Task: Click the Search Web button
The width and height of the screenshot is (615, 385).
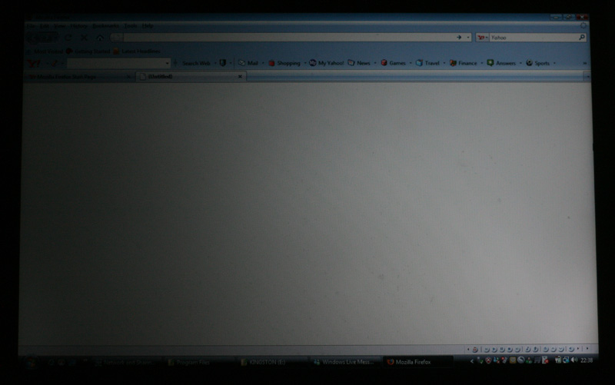Action: pyautogui.click(x=196, y=63)
